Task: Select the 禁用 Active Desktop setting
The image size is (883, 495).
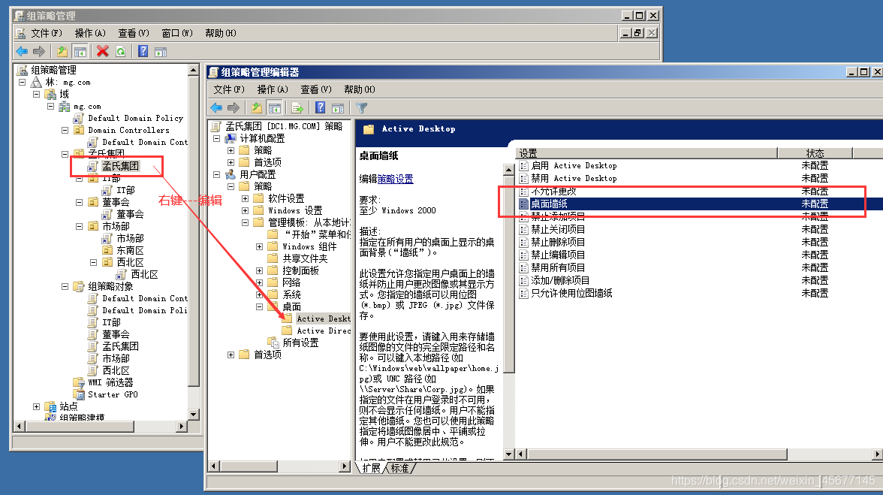Action: [574, 179]
